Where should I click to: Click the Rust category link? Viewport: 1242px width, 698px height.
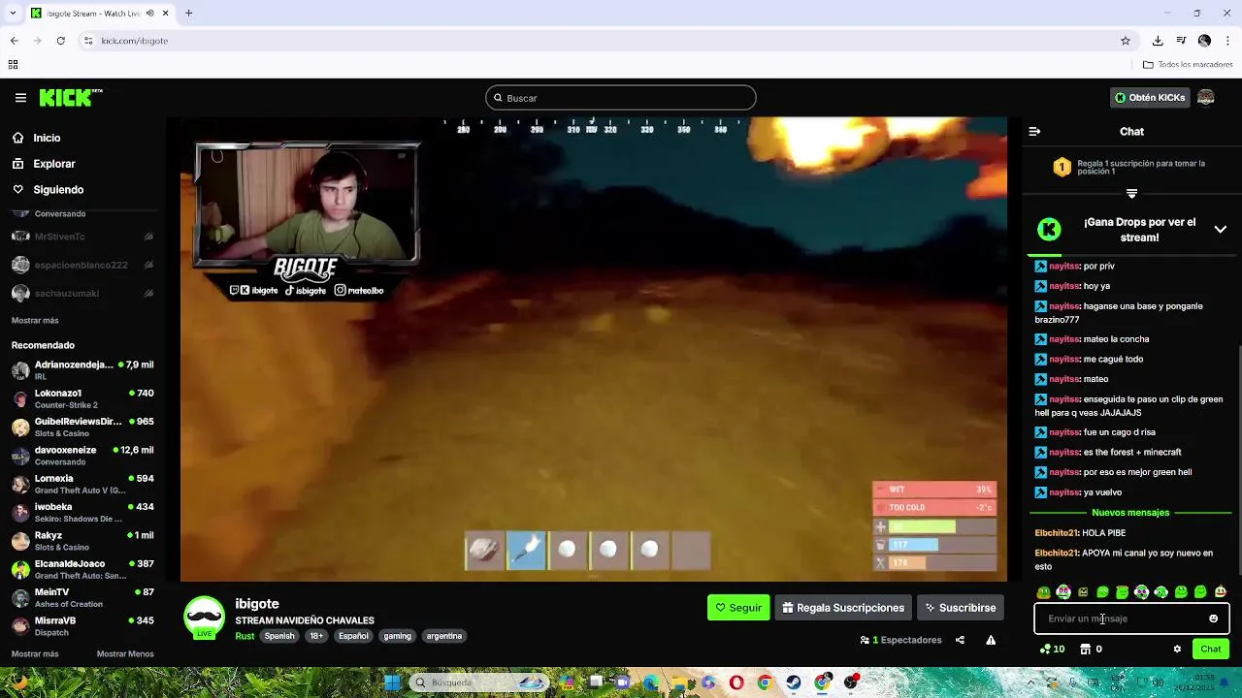(245, 636)
